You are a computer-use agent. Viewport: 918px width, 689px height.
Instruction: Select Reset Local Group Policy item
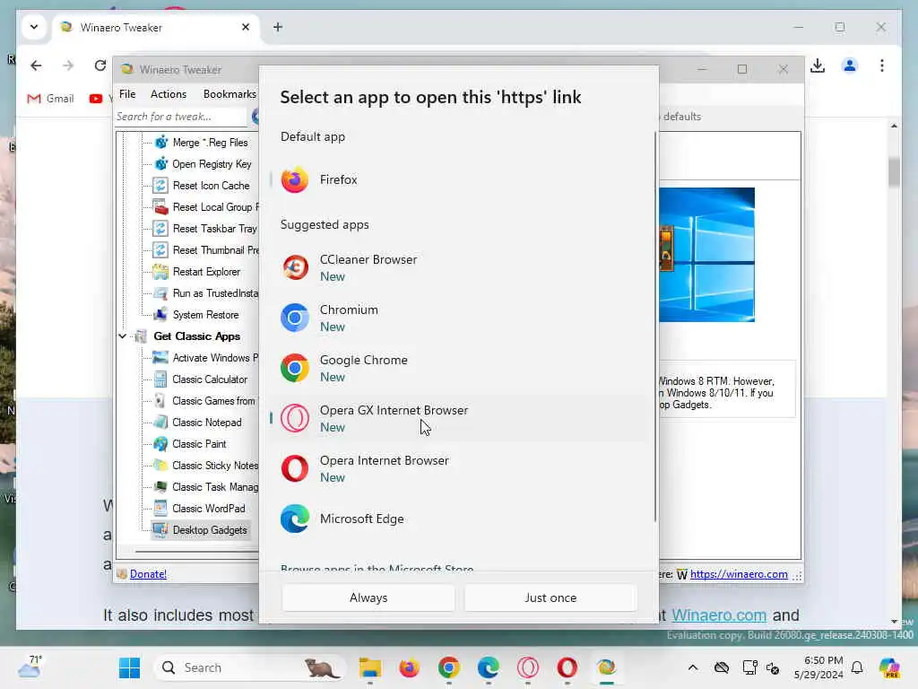(x=215, y=207)
